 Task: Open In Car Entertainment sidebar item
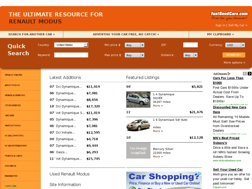click(16, 146)
